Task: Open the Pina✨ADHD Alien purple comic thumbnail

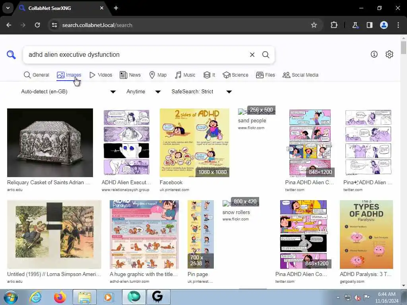Action: click(x=368, y=143)
